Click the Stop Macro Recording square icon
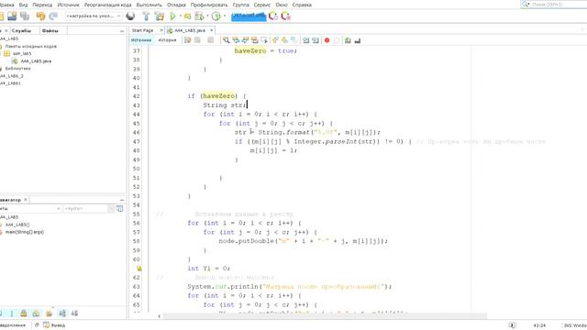This screenshot has width=587, height=330. (337, 40)
